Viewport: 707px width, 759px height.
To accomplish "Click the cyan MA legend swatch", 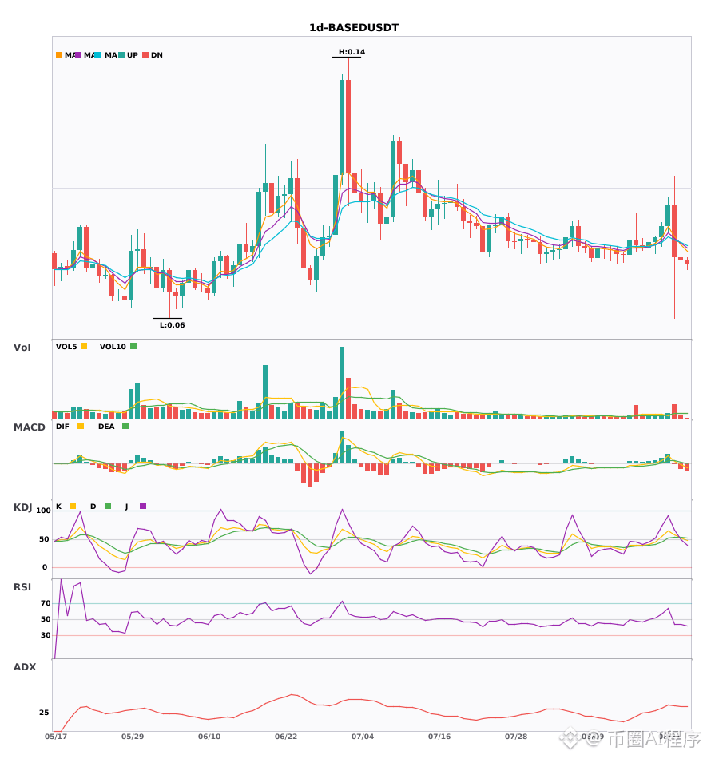I will coord(97,55).
